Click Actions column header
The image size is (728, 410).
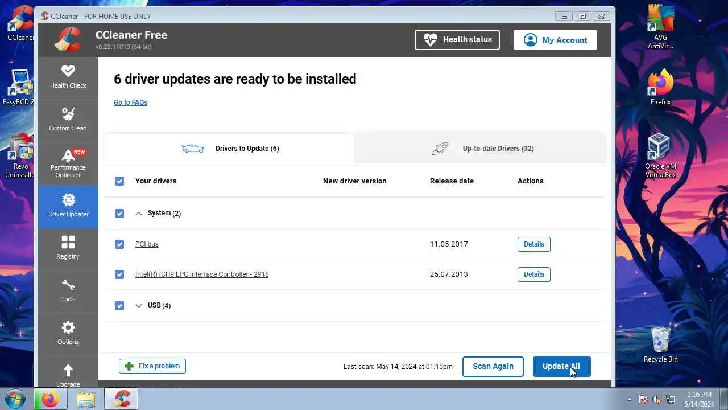pos(530,181)
